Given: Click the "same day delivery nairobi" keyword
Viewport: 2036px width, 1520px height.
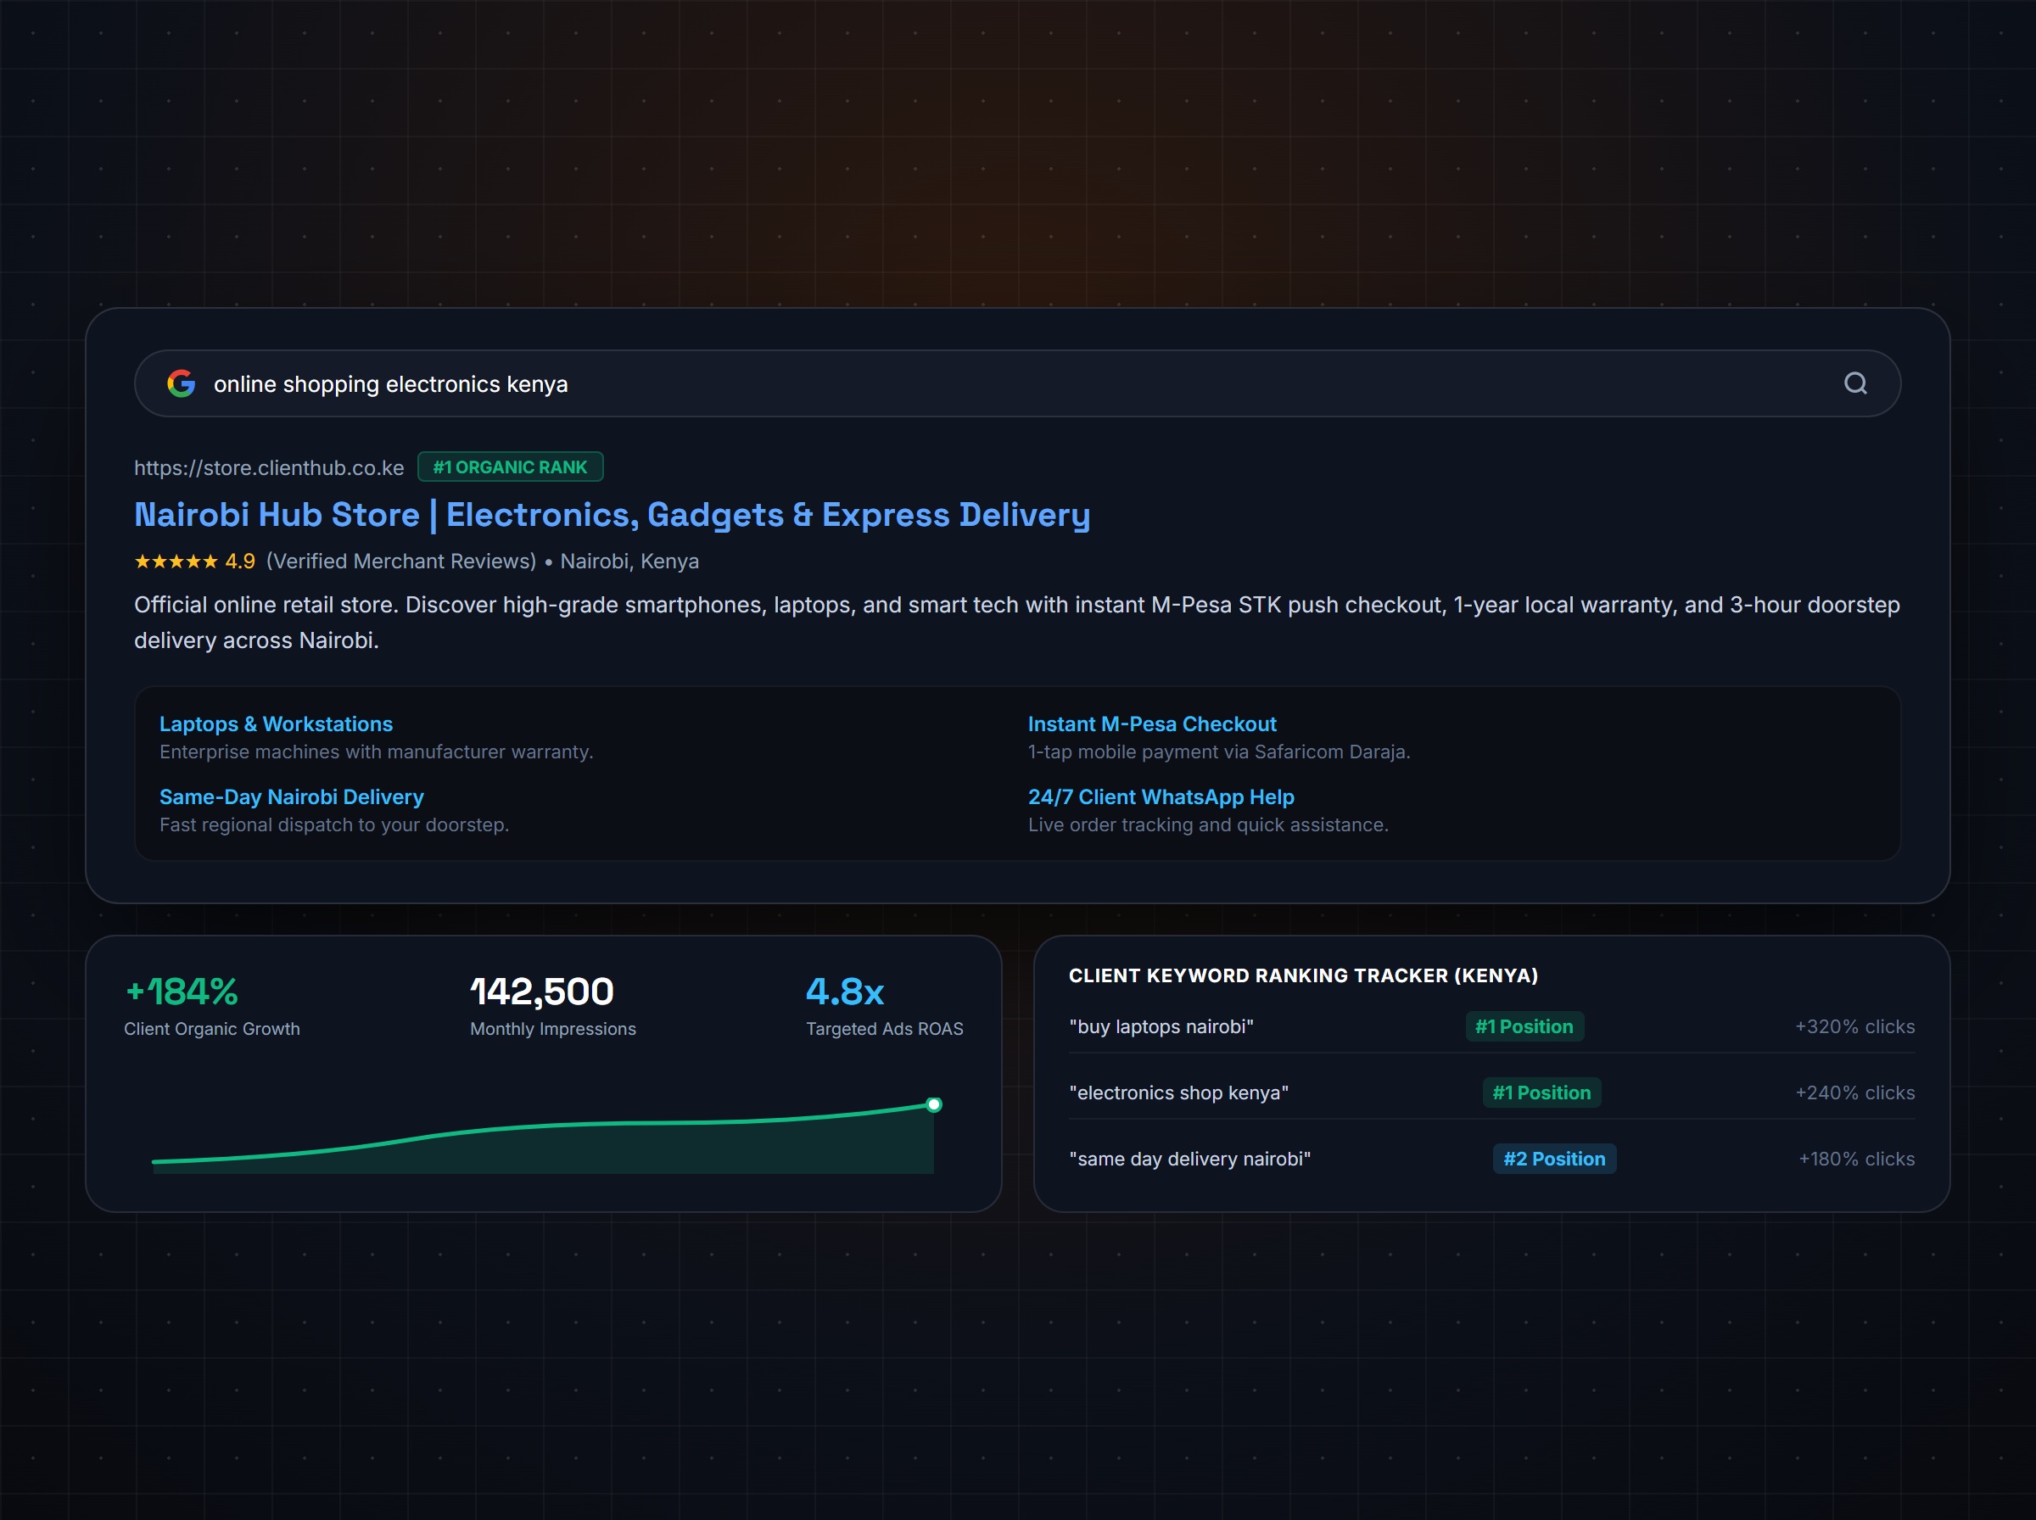Looking at the screenshot, I should coord(1189,1160).
